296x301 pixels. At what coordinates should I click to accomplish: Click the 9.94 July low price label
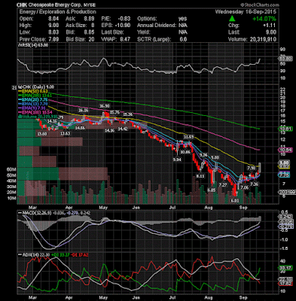click(x=177, y=160)
